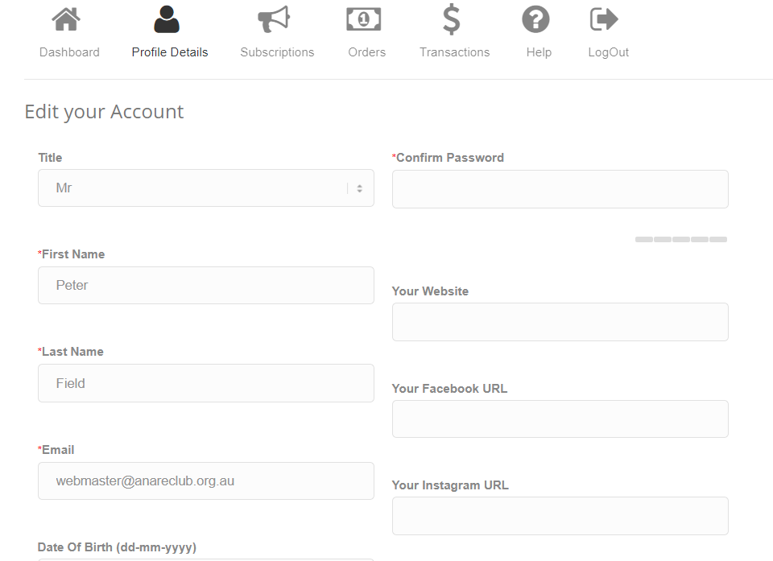Click the LogOut arrow icon
Viewport: 773px width, 561px height.
(x=604, y=19)
